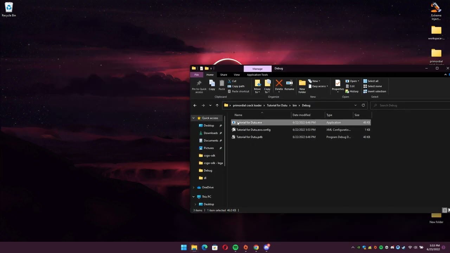This screenshot has width=450, height=253.
Task: Switch to the View ribbon tab
Action: tap(237, 74)
